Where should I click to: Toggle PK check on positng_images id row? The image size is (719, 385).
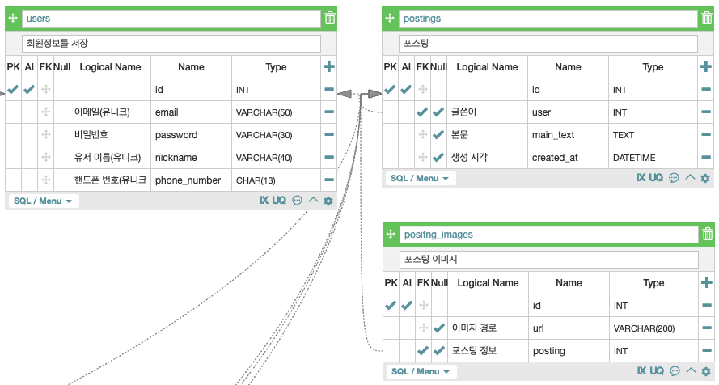[391, 305]
